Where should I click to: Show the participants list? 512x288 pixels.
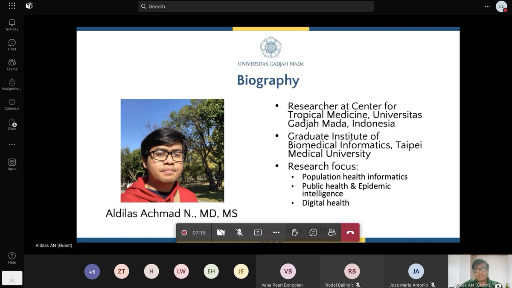pos(332,232)
